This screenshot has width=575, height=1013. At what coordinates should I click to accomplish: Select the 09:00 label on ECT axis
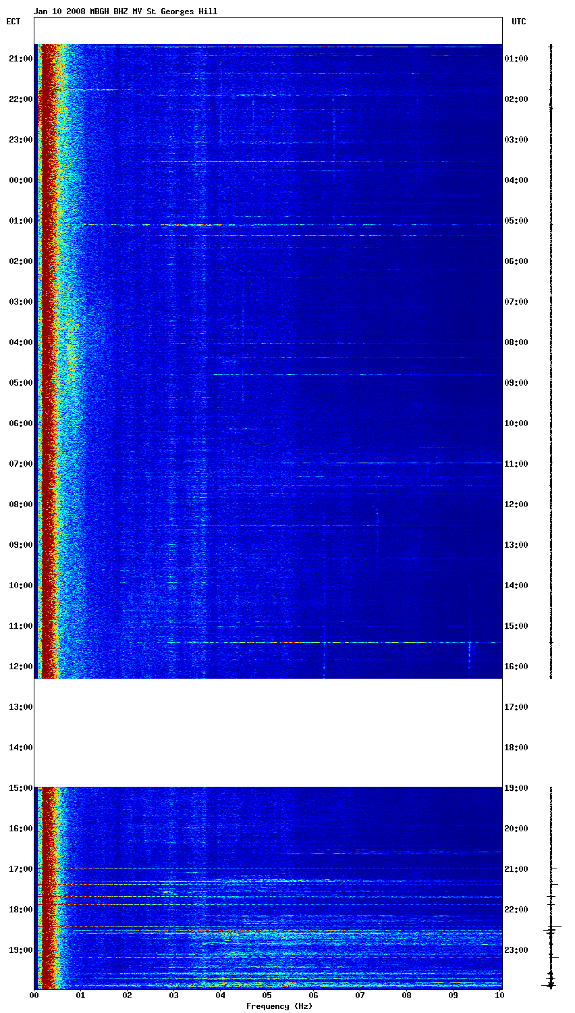coord(21,545)
